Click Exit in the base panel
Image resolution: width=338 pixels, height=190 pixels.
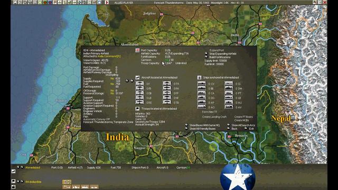[251, 129]
